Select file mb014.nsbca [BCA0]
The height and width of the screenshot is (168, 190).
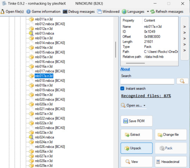click(x=50, y=43)
